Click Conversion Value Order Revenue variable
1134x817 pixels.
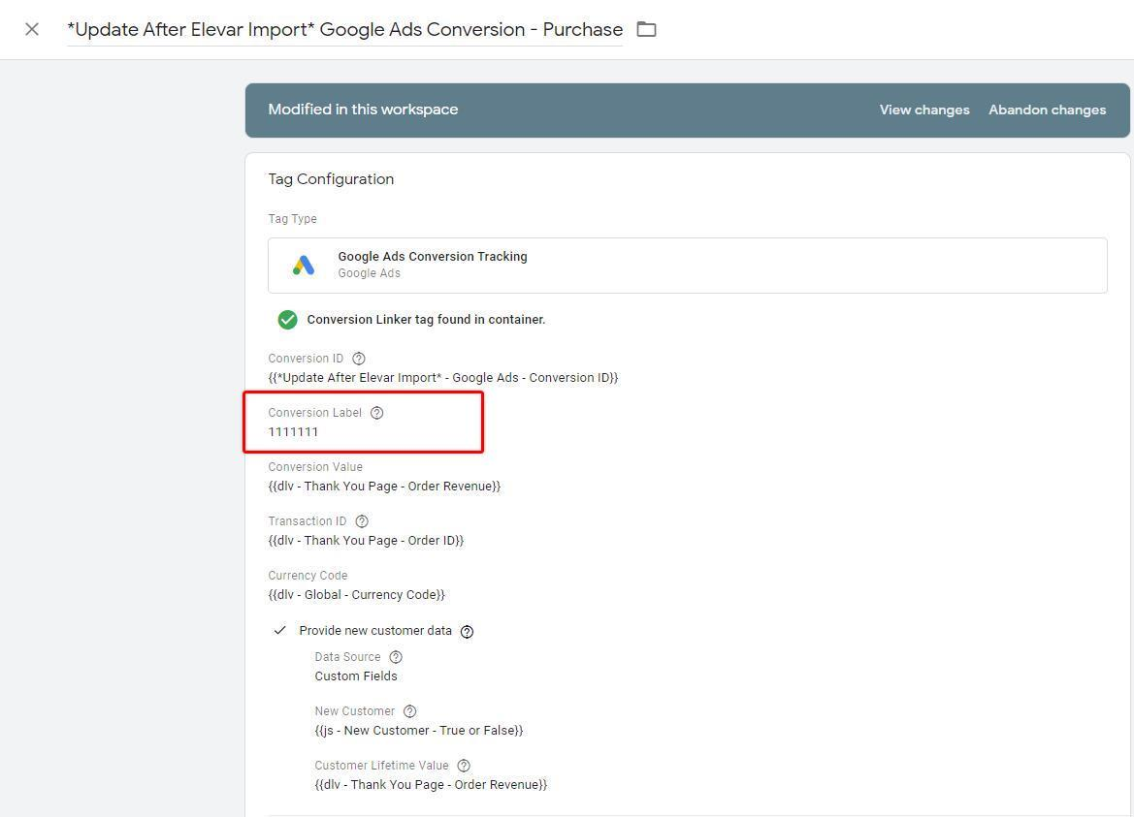pyautogui.click(x=384, y=487)
